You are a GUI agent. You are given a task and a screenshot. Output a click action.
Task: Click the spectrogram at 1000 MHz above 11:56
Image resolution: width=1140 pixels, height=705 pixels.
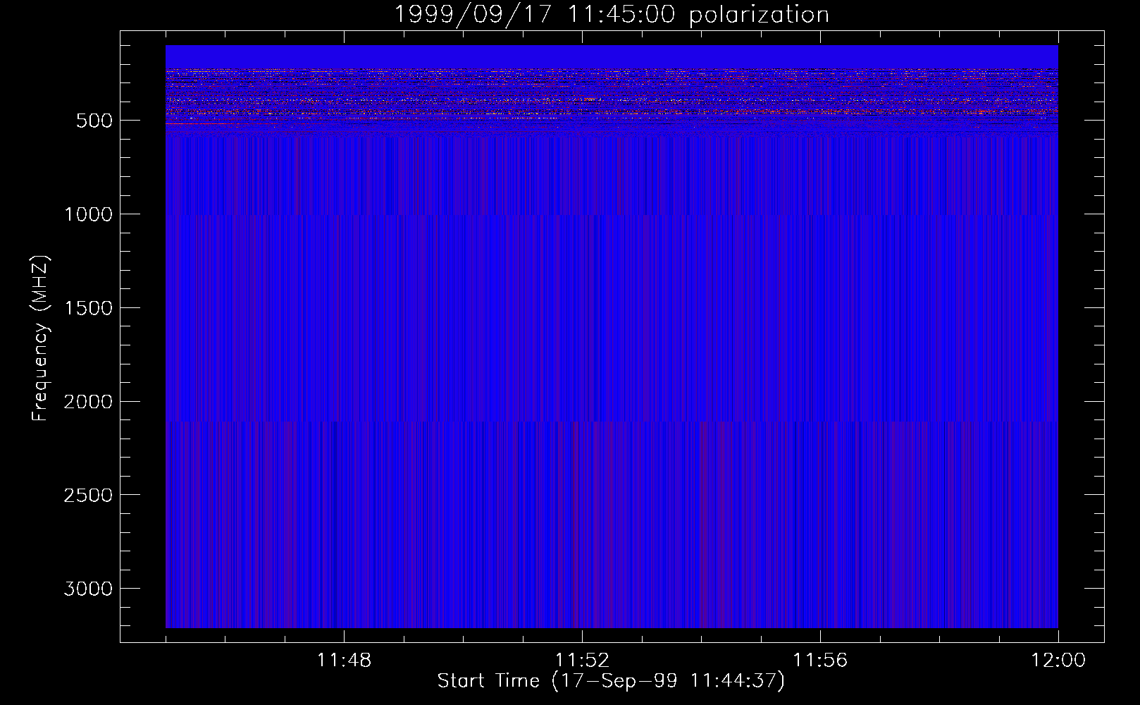pyautogui.click(x=820, y=214)
